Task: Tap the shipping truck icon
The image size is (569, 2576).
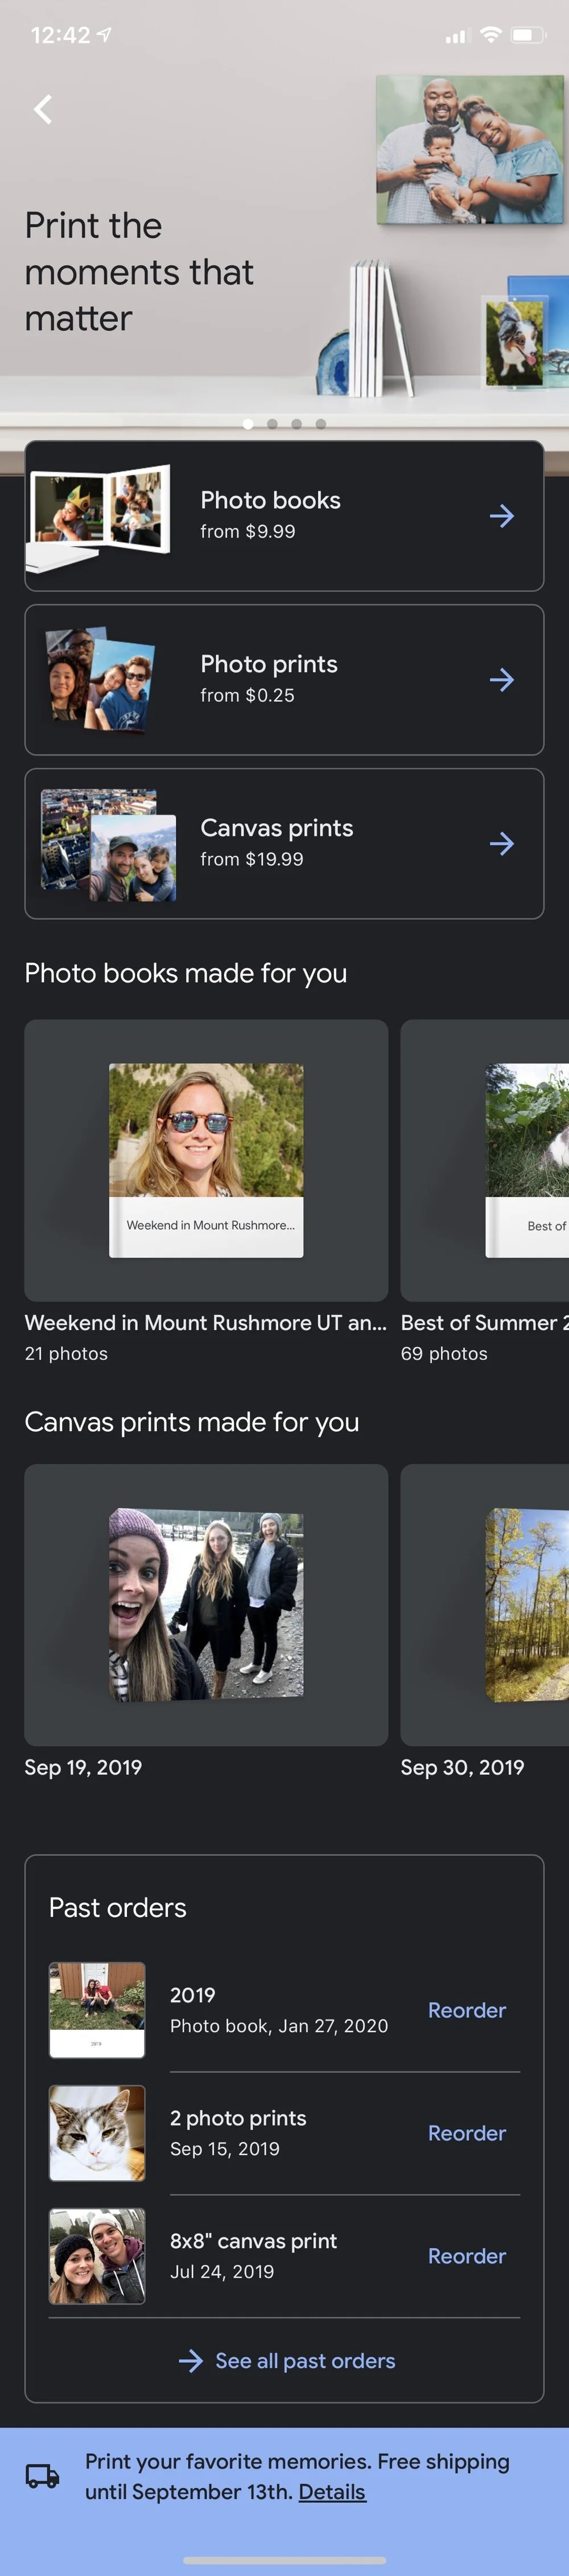Action: (x=42, y=2476)
